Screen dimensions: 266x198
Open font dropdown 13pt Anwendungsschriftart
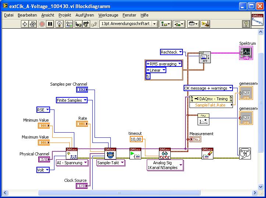point(128,24)
